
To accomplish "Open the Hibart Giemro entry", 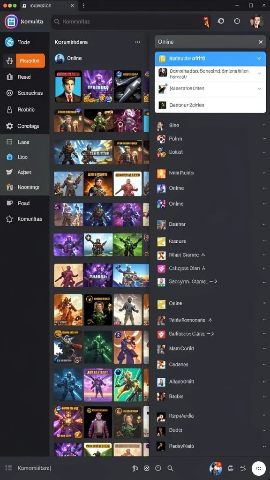I will click(x=210, y=255).
